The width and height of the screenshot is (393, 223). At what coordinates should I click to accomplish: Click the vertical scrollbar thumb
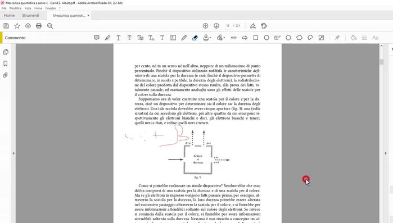click(381, 62)
